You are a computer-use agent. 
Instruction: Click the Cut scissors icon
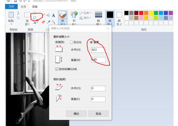(x=18, y=13)
